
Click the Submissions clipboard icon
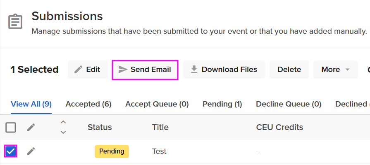pyautogui.click(x=15, y=21)
